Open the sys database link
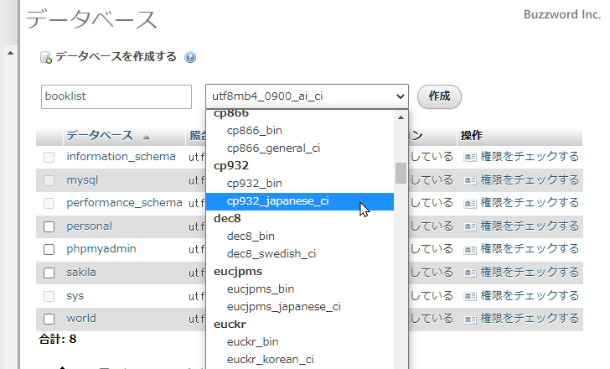 click(x=75, y=296)
